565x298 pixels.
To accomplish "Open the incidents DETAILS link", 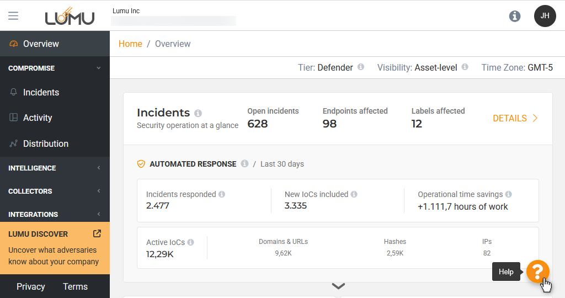I will pos(515,118).
